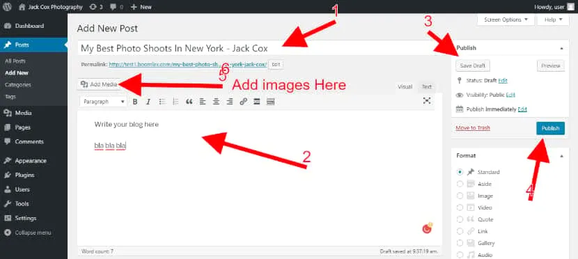Select the Image post format
Viewport: 578px width, 259px height.
click(460, 196)
